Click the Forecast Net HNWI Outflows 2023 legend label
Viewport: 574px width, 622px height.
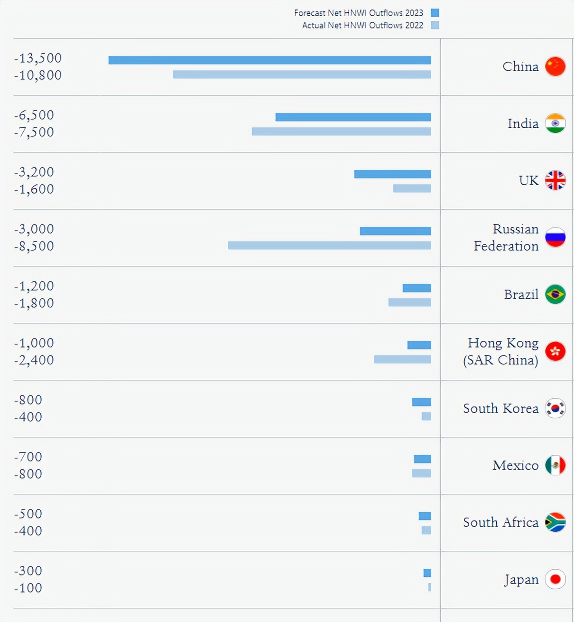(358, 13)
